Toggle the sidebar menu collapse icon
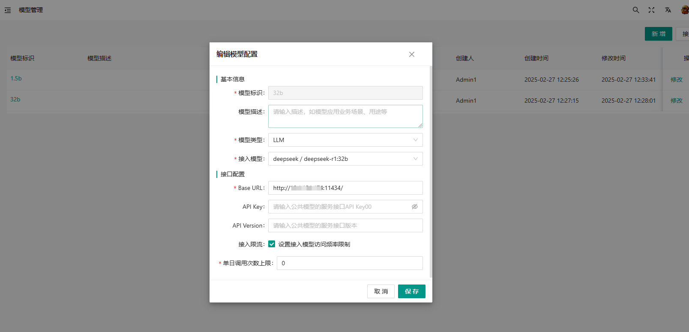The width and height of the screenshot is (689, 332). (8, 10)
